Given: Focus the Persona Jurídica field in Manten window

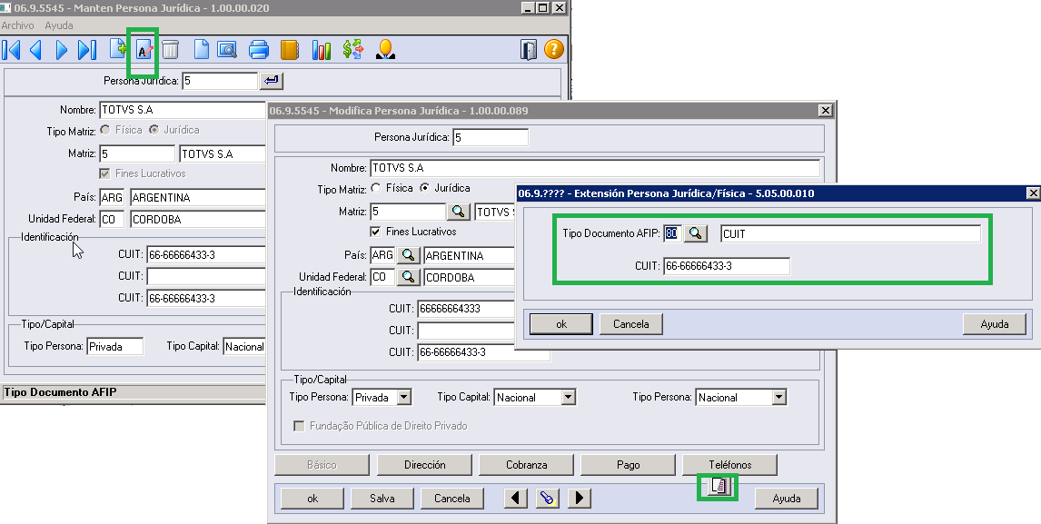Looking at the screenshot, I should click(219, 81).
